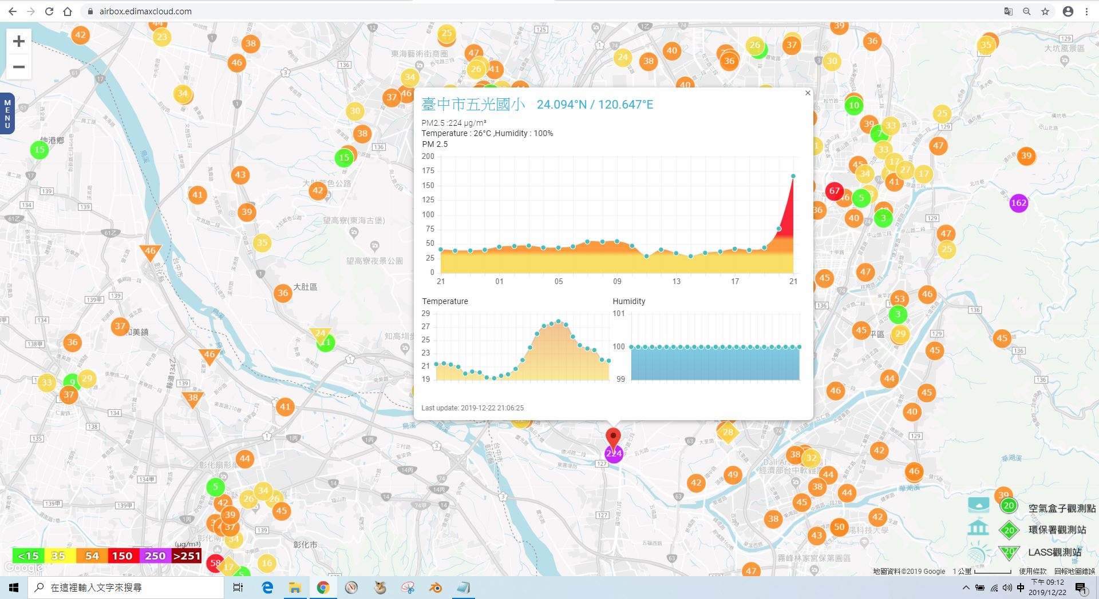
Task: Click the 空氣盒子觀測點 legend circle marker
Action: (1009, 505)
